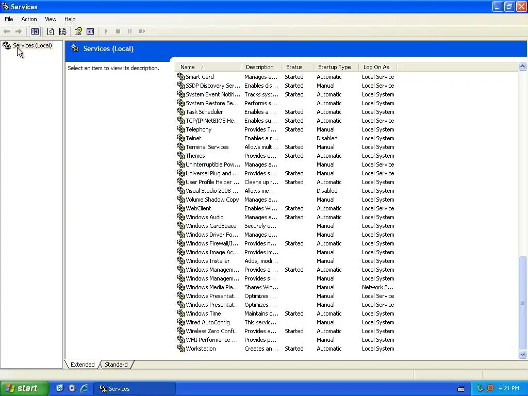Select Windows Image Acquisition row

[286, 252]
